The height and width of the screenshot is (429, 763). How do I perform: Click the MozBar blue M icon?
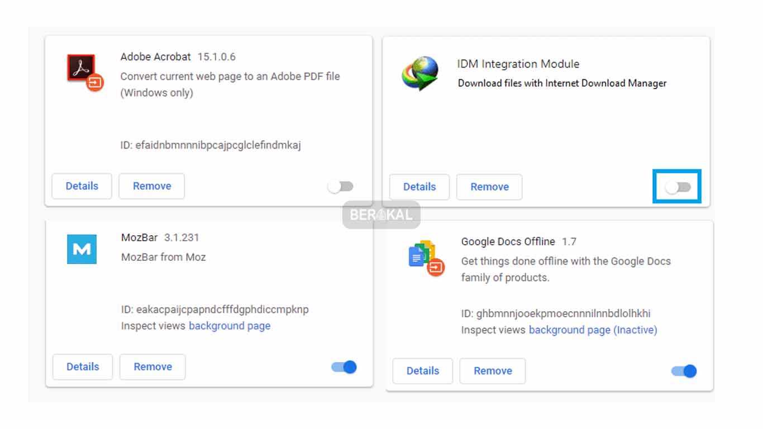tap(82, 249)
